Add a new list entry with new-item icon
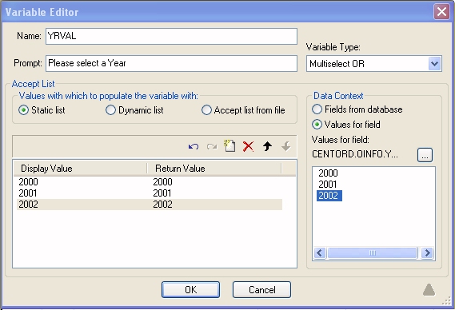 [229, 146]
